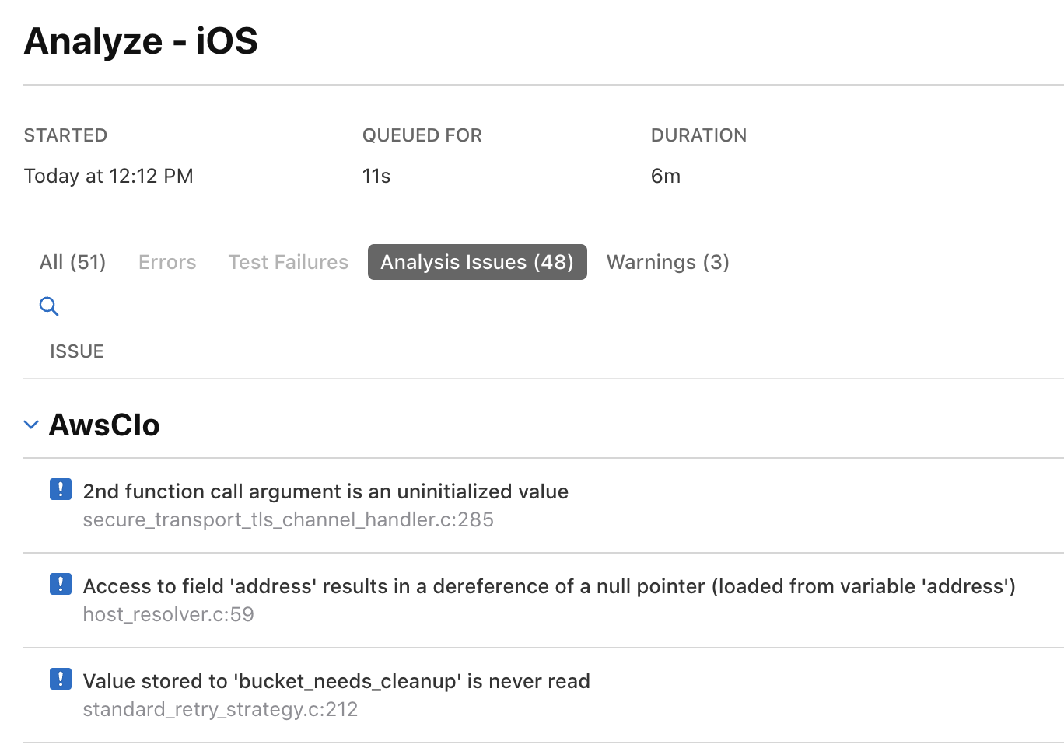This screenshot has height=748, width=1064.
Task: Click the AwsCIo group heading
Action: click(104, 425)
